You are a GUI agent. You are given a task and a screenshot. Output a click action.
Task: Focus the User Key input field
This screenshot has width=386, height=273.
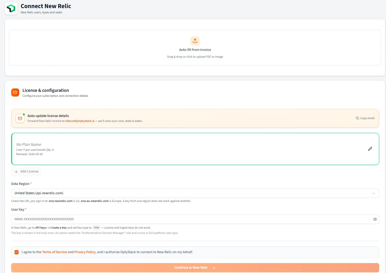[195, 219]
